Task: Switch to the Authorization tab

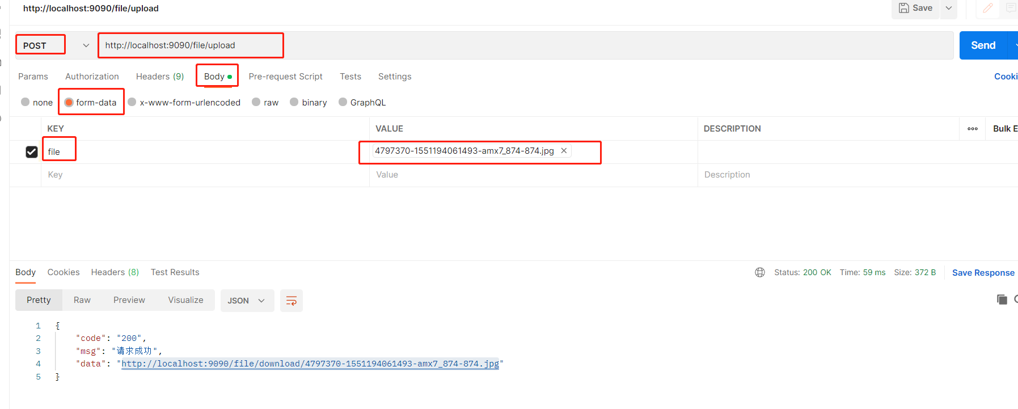Action: pyautogui.click(x=92, y=77)
